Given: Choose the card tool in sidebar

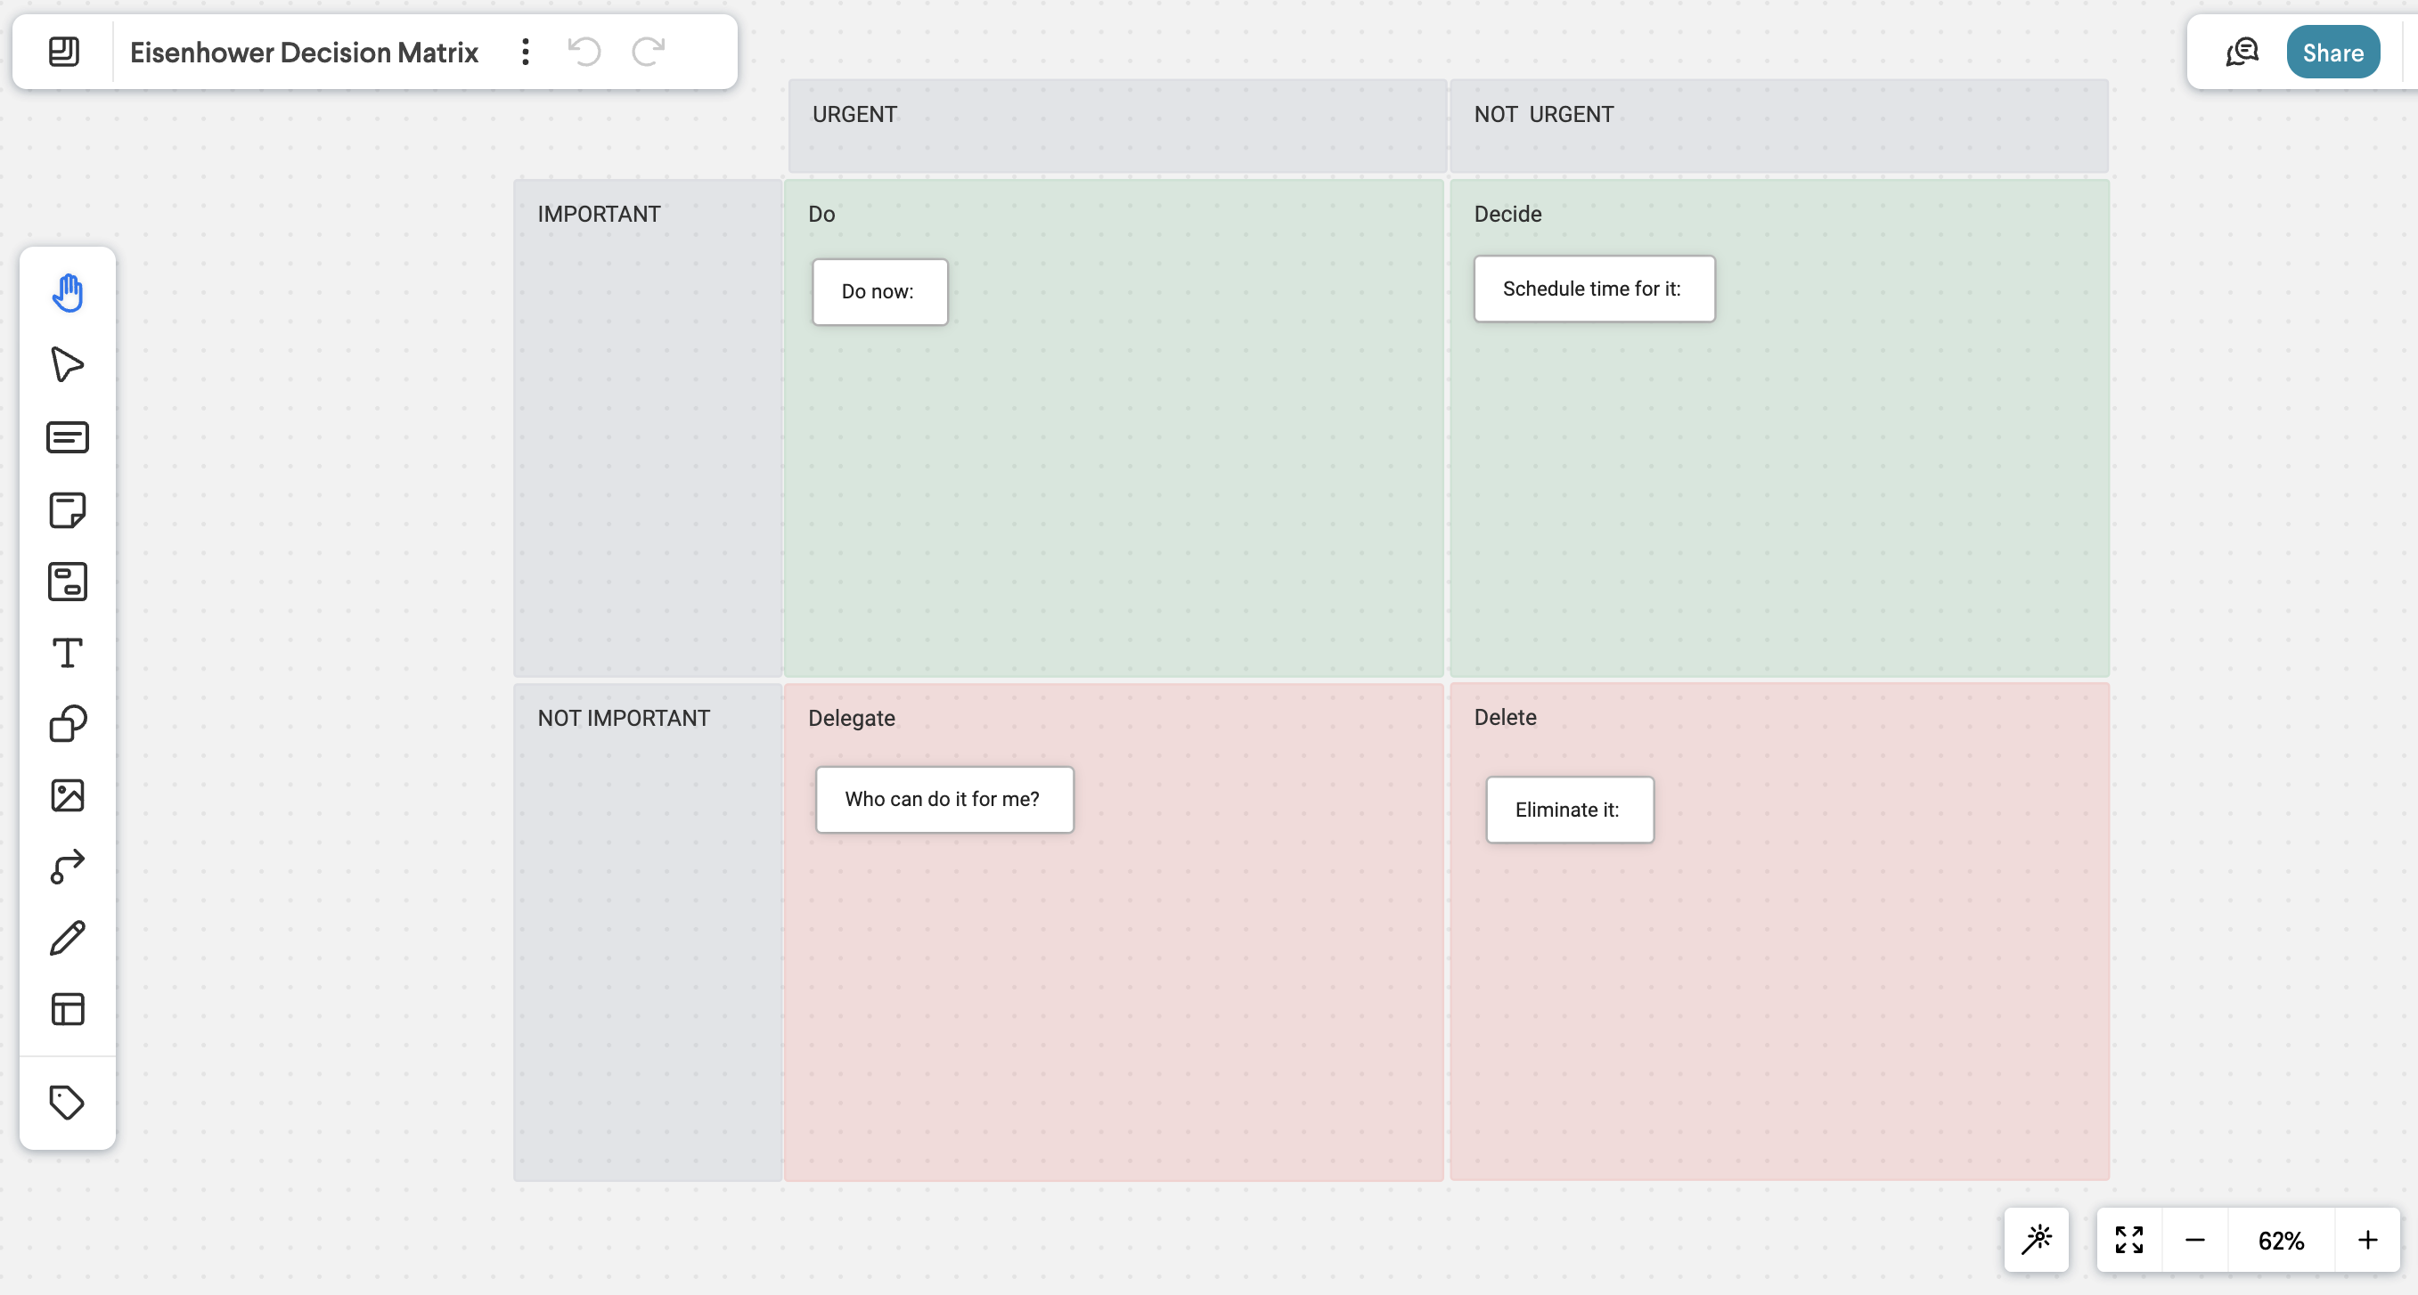Looking at the screenshot, I should coord(68,437).
